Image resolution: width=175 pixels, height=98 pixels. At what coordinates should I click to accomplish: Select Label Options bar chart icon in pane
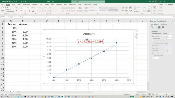(x=163, y=27)
